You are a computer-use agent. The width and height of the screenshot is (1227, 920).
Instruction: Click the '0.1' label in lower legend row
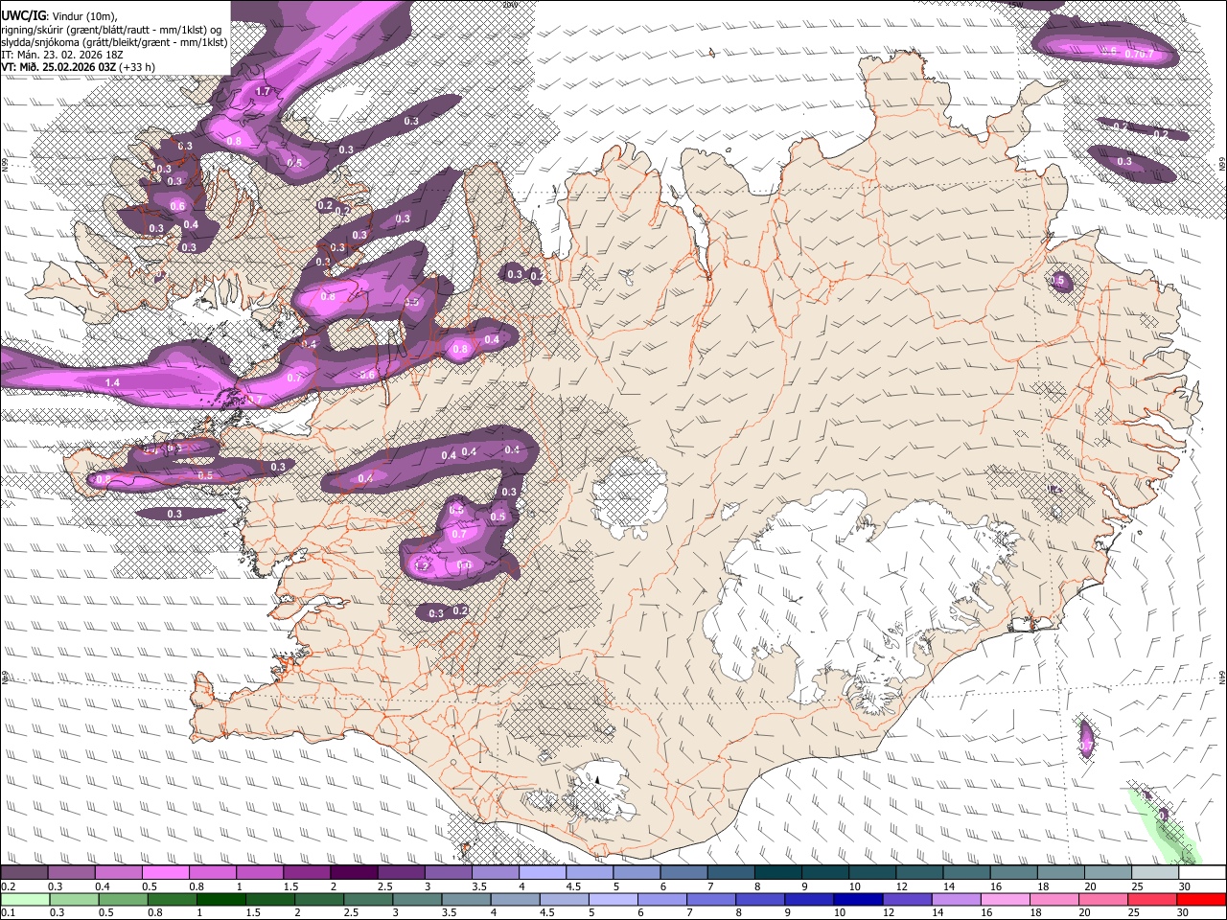[x=8, y=912]
